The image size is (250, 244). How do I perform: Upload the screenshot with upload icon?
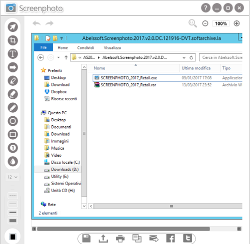pos(103,239)
